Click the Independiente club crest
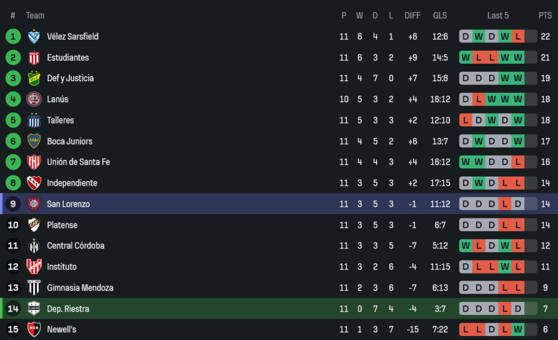The height and width of the screenshot is (340, 558). [x=34, y=183]
